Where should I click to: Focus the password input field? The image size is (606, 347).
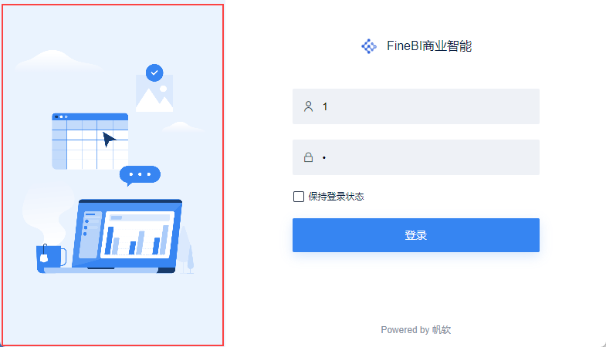(x=416, y=157)
